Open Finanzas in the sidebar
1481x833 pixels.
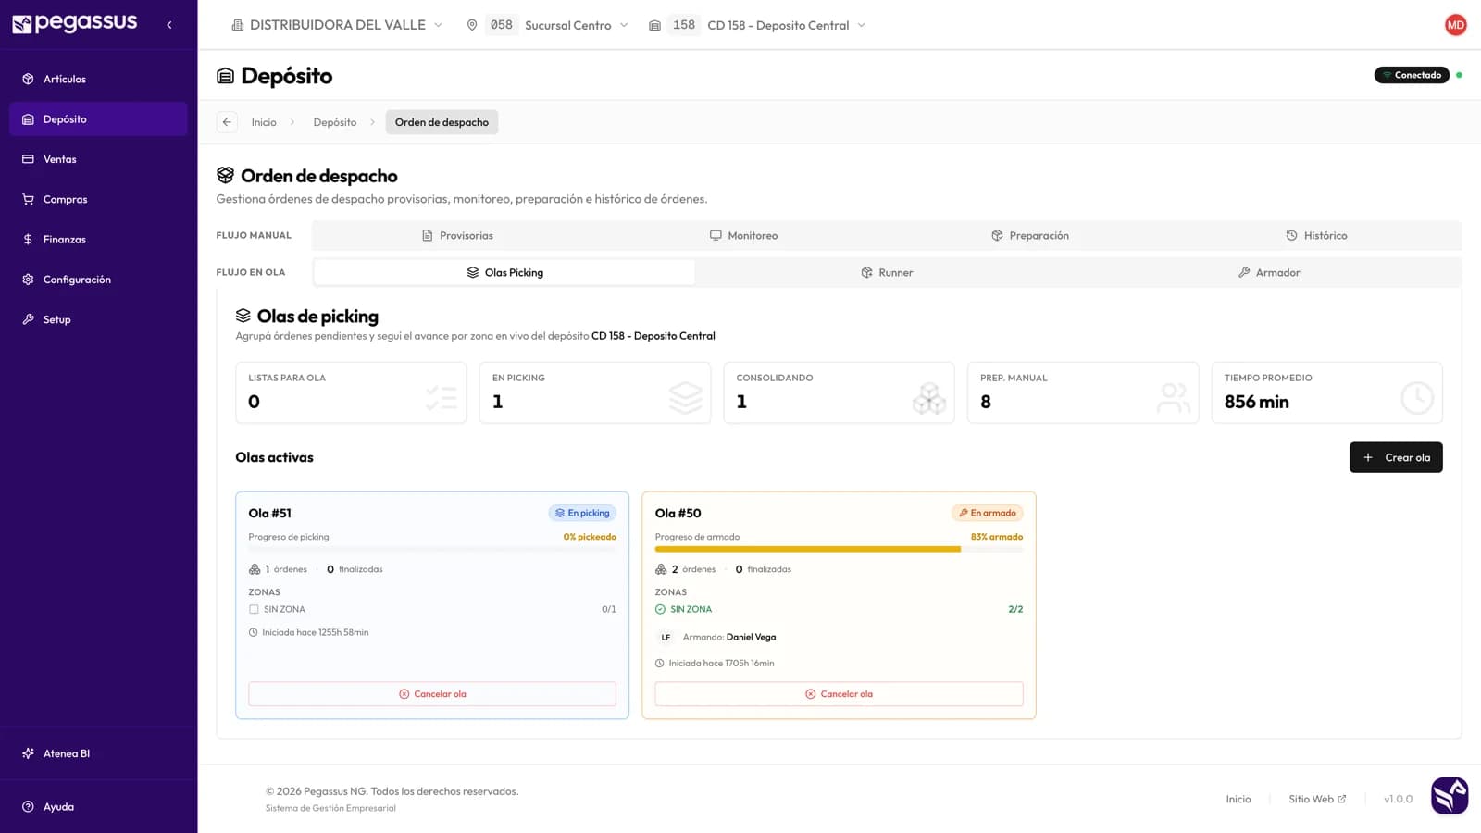[98, 239]
